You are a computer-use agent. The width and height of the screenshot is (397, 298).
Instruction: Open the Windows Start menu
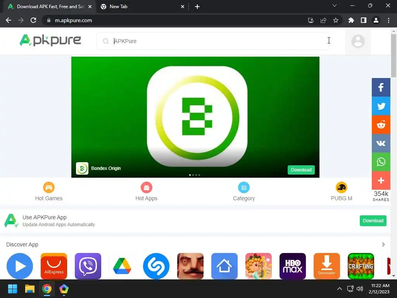click(x=12, y=289)
